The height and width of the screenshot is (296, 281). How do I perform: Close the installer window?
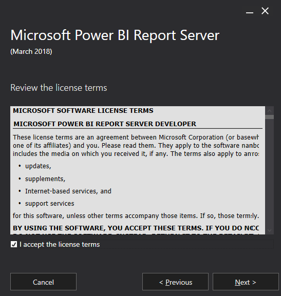[x=265, y=11]
